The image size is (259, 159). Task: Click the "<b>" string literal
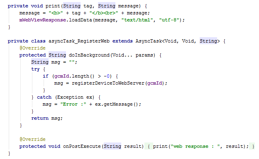pyautogui.click(x=56, y=13)
